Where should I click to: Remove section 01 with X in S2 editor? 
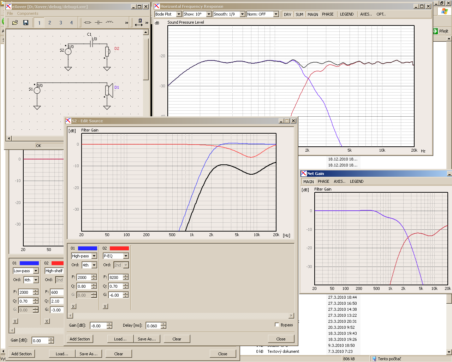(73, 306)
